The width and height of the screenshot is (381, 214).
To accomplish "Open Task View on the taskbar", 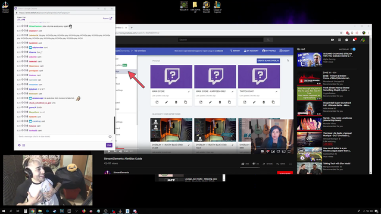I will coord(18,211).
